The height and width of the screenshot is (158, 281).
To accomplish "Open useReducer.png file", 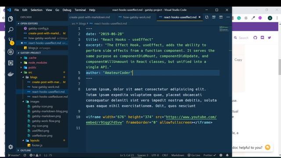I will click(x=42, y=136).
